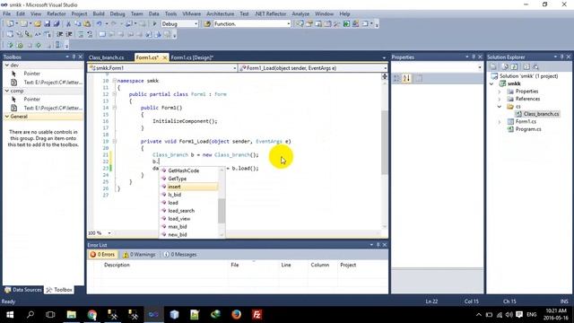
Task: Open the Architecture menu
Action: pyautogui.click(x=220, y=13)
